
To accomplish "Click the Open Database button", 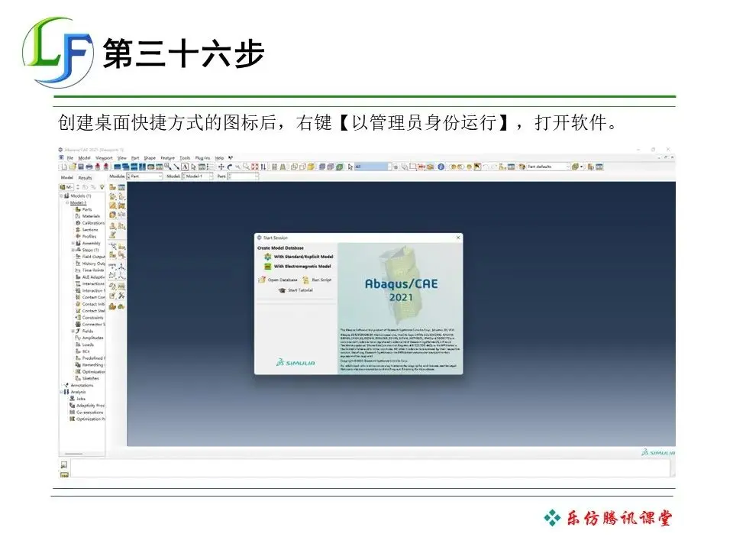I will 278,280.
